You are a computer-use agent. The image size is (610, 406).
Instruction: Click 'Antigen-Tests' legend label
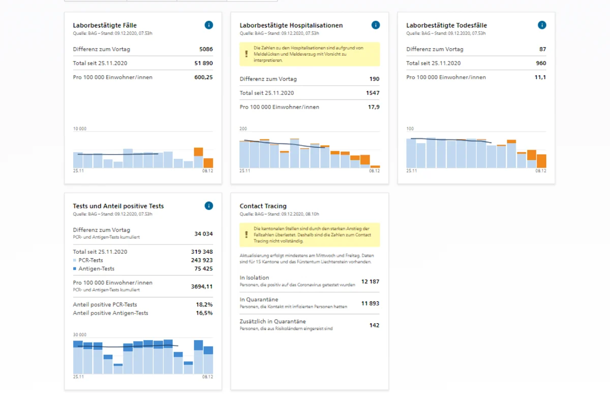(96, 268)
